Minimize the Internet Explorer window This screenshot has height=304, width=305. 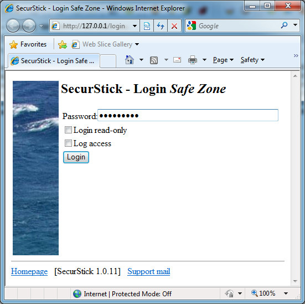coord(252,6)
